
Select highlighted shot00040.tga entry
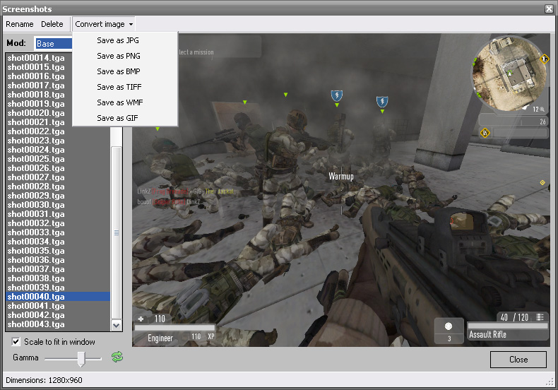(x=58, y=297)
